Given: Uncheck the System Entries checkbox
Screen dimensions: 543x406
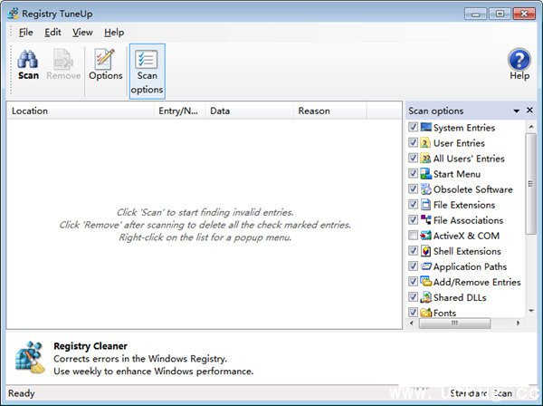Looking at the screenshot, I should tap(413, 127).
